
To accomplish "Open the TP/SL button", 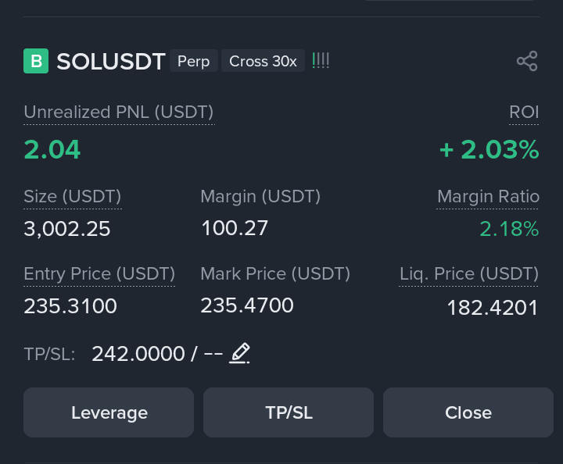I will 289,412.
